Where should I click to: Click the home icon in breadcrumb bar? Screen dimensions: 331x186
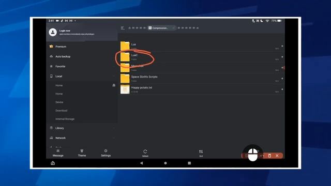click(x=130, y=28)
